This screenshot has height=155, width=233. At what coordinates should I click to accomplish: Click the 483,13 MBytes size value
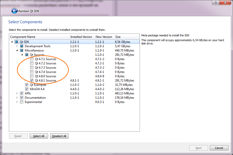pos(124,93)
